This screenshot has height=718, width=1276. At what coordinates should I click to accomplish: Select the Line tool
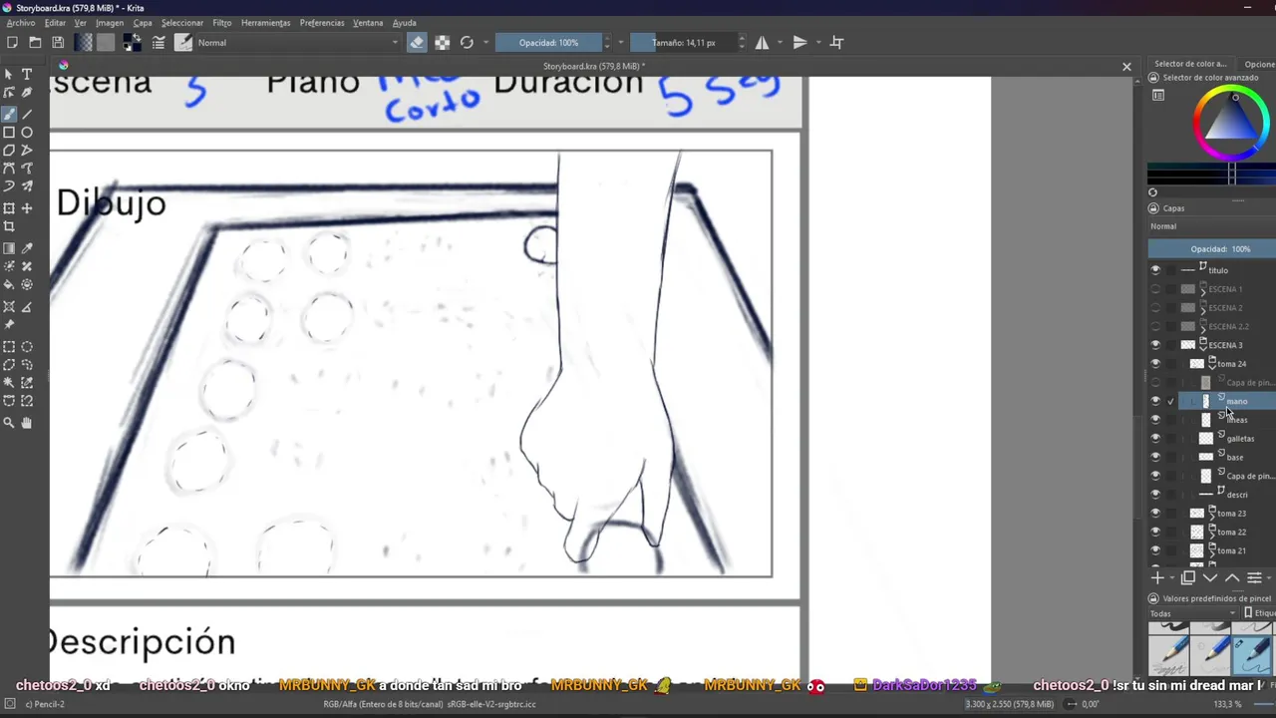tap(27, 113)
